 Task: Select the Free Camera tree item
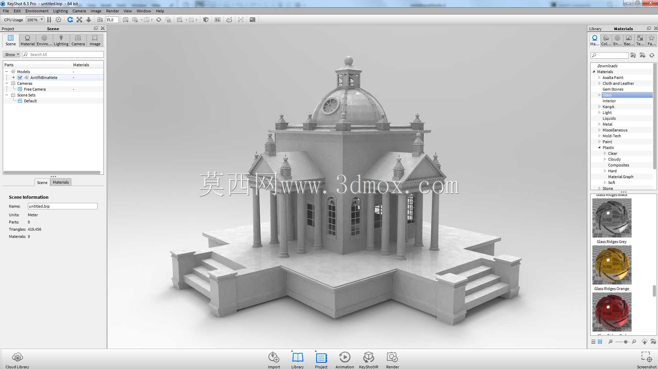35,89
